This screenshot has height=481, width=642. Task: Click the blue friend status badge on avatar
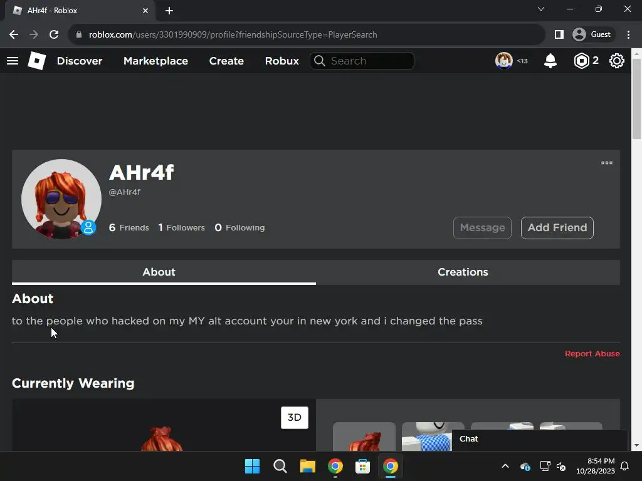point(88,227)
